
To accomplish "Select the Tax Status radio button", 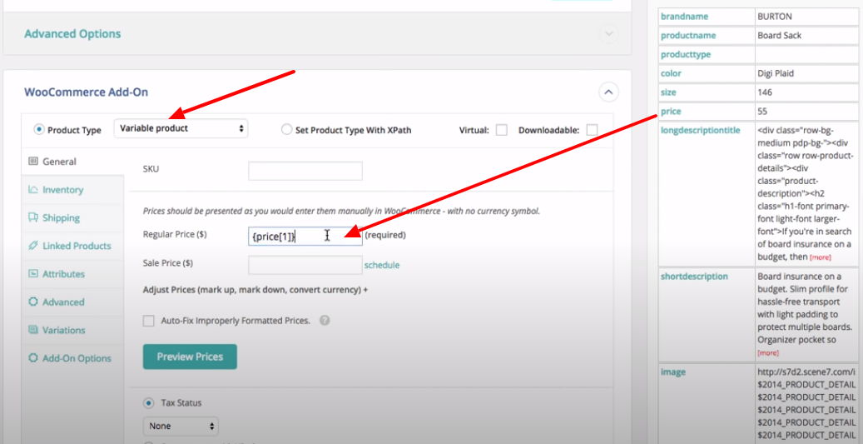I will point(149,403).
